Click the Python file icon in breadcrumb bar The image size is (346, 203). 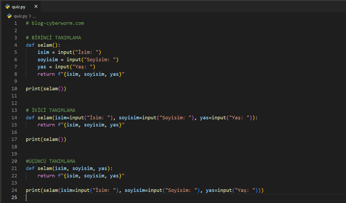click(9, 16)
